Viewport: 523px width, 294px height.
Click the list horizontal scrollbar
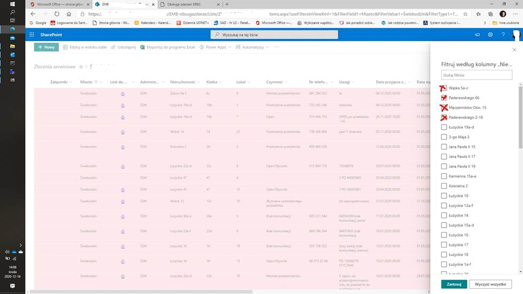coord(140,292)
